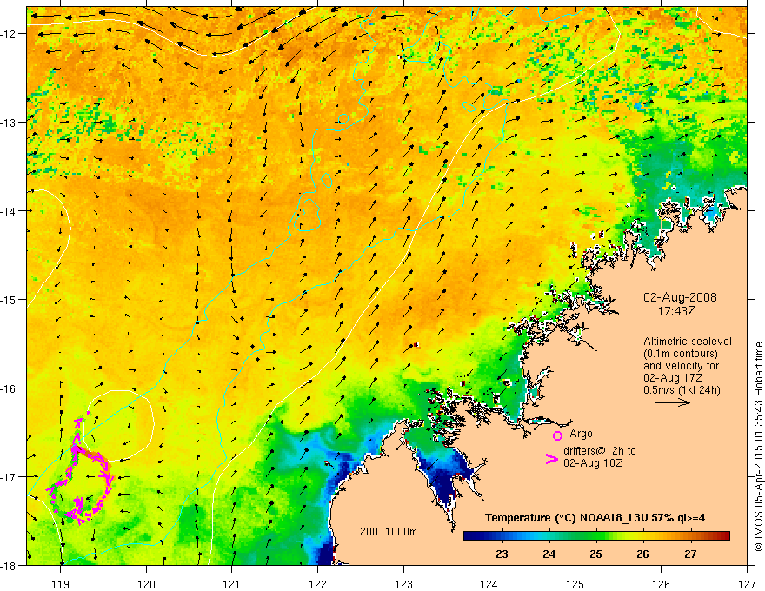This screenshot has height=591, width=765.
Task: Click latitude axis label -12
Action: point(10,34)
